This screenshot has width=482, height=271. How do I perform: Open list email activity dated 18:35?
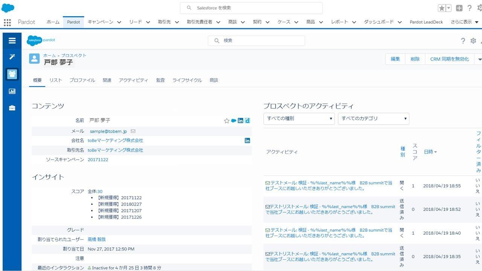[330, 256]
